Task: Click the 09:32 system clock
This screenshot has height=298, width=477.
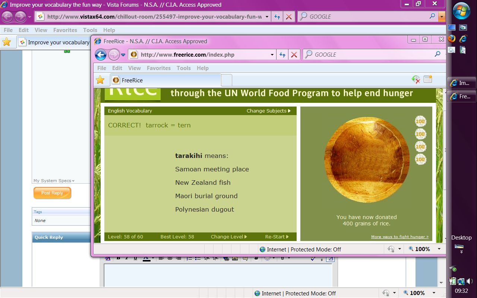Action: pyautogui.click(x=461, y=291)
